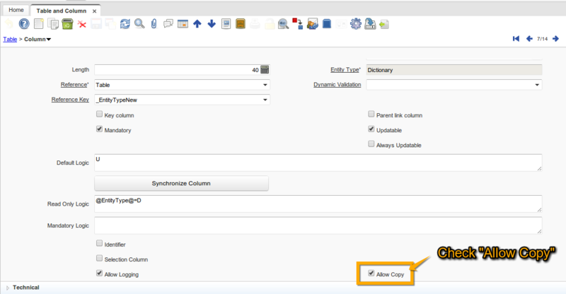Move up using the blue up arrow
The height and width of the screenshot is (294, 566).
click(x=197, y=24)
